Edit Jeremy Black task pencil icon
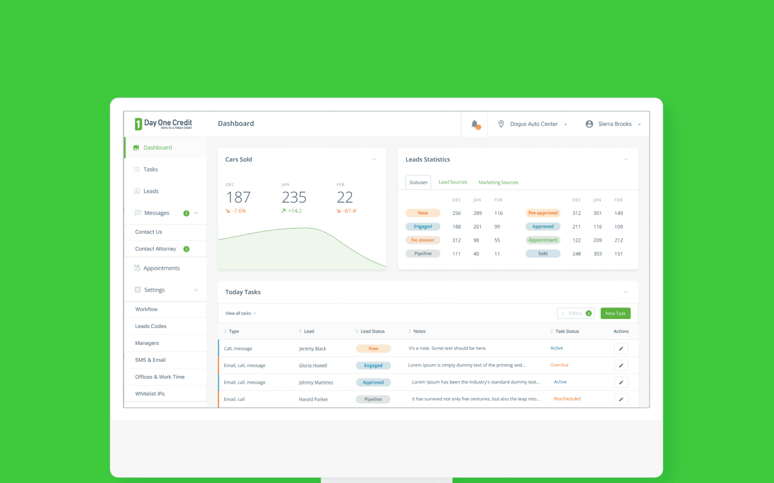 coord(621,349)
